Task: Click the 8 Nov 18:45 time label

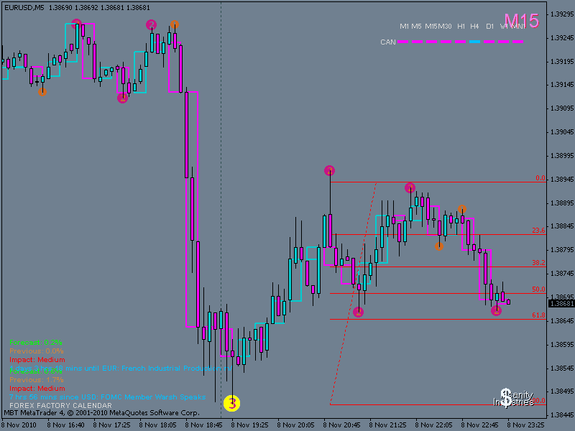Action: [204, 425]
